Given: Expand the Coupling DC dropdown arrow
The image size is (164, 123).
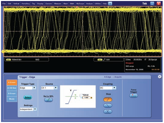Looking at the screenshot, I should coord(114,88).
